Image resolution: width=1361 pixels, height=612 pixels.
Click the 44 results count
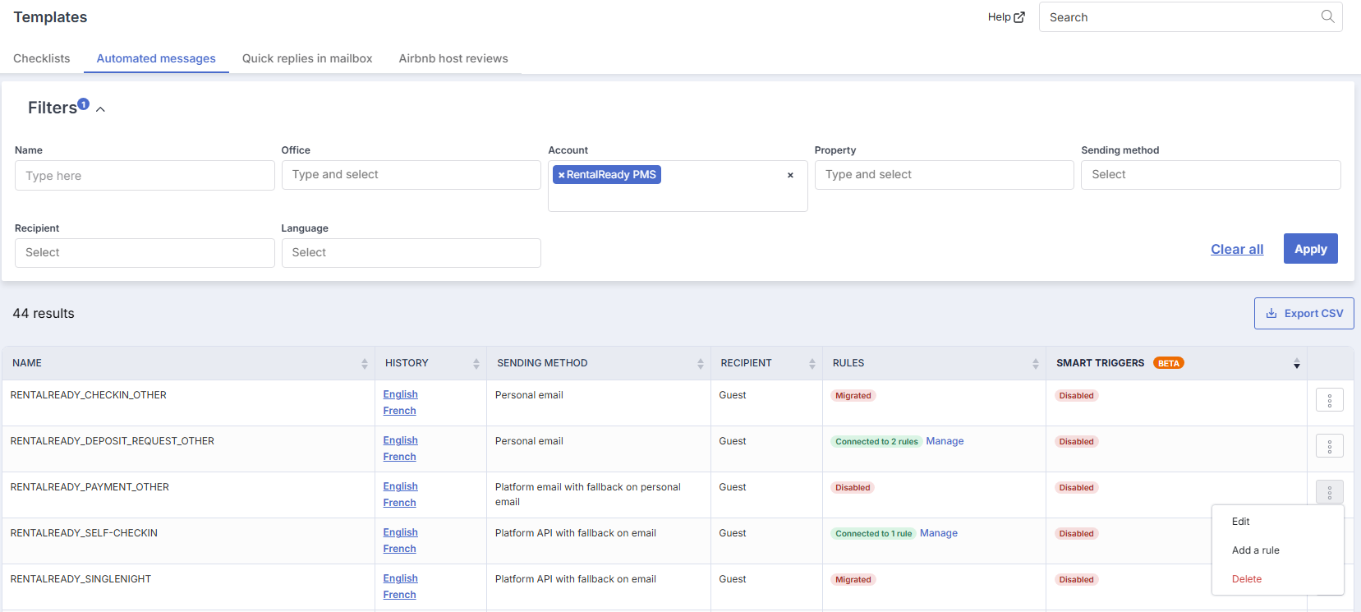pos(44,314)
